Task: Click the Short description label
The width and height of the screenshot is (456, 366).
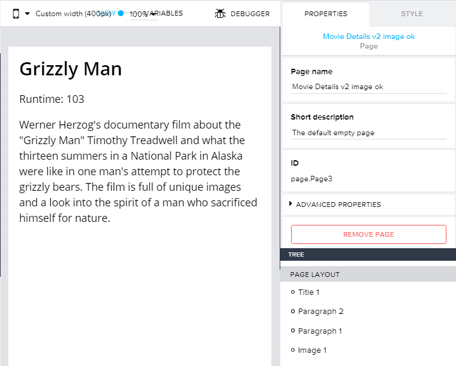Action: pyautogui.click(x=322, y=117)
